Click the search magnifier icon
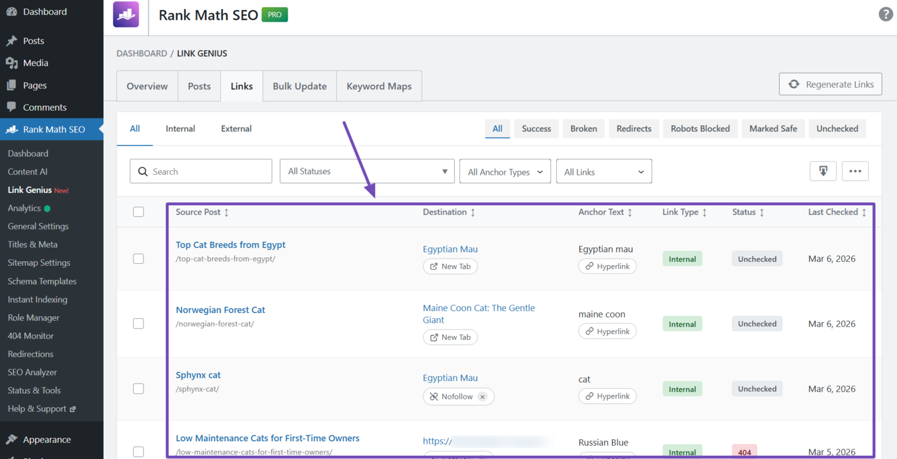 tap(143, 172)
